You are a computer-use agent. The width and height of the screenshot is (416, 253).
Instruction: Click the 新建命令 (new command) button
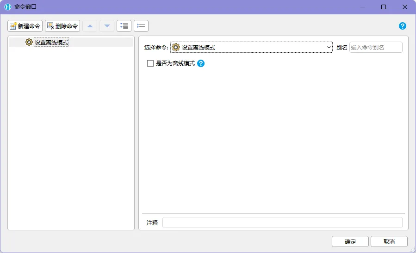[x=25, y=26]
